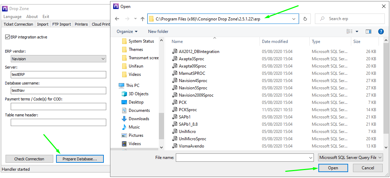
Task: Change view layout icon in Open dialog
Action: (x=350, y=32)
